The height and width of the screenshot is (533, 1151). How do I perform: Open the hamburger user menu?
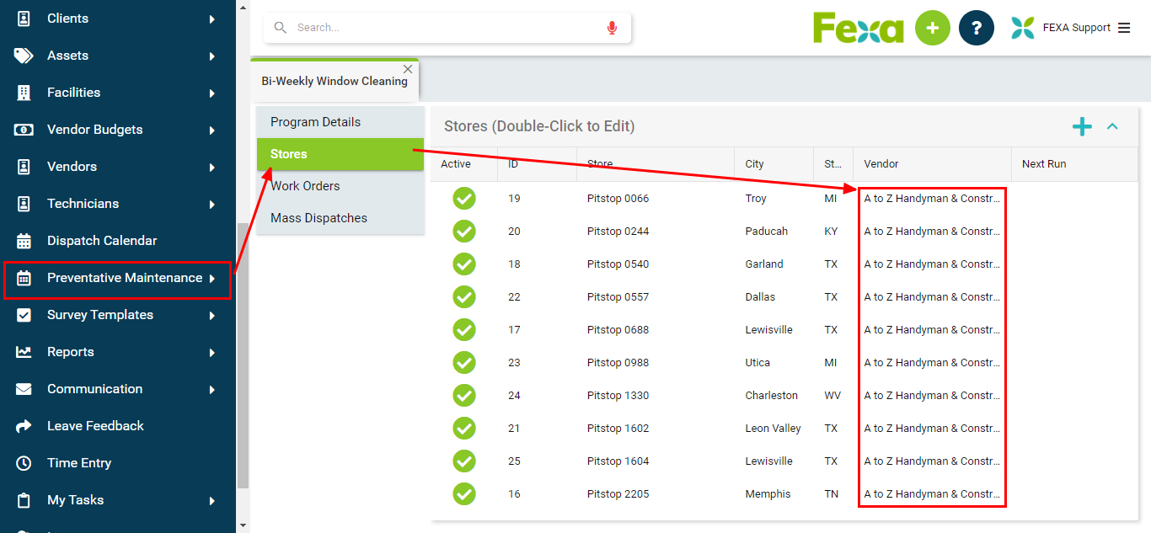[1124, 28]
